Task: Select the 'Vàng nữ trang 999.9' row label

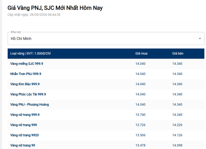Action: 25,115
